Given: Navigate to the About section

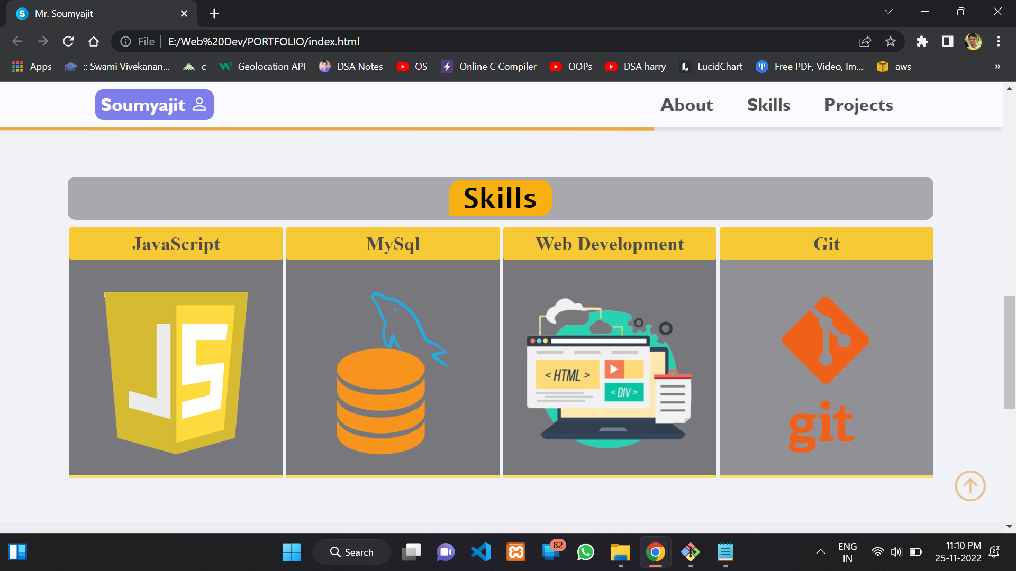Looking at the screenshot, I should coord(687,105).
